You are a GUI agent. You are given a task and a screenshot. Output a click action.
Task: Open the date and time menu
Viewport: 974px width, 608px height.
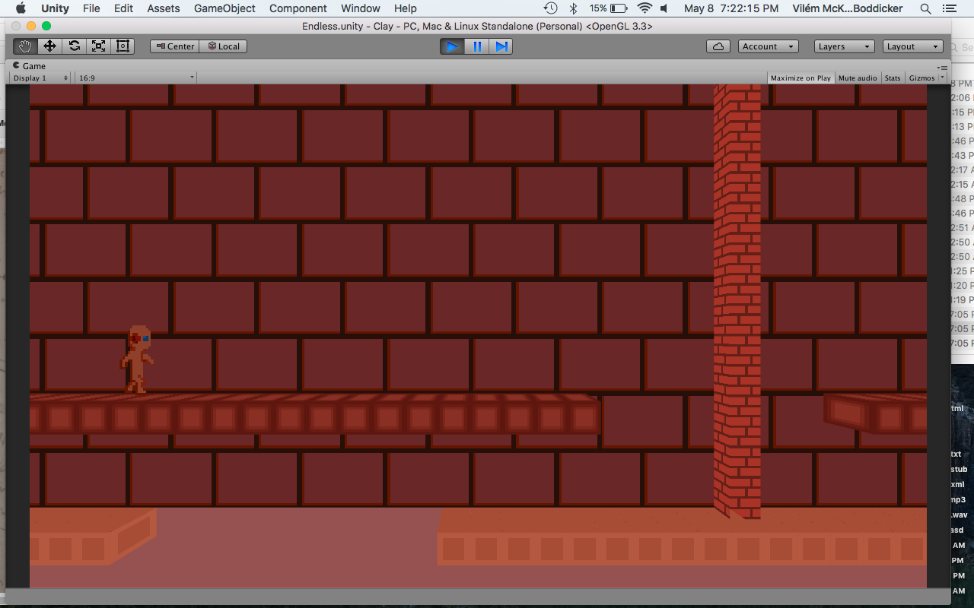tap(731, 8)
